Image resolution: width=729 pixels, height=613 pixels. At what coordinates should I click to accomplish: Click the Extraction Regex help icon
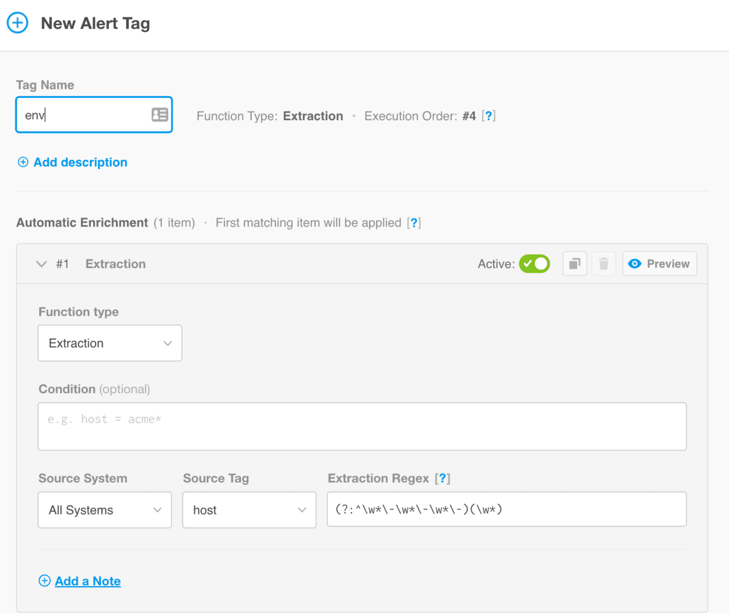pyautogui.click(x=443, y=478)
